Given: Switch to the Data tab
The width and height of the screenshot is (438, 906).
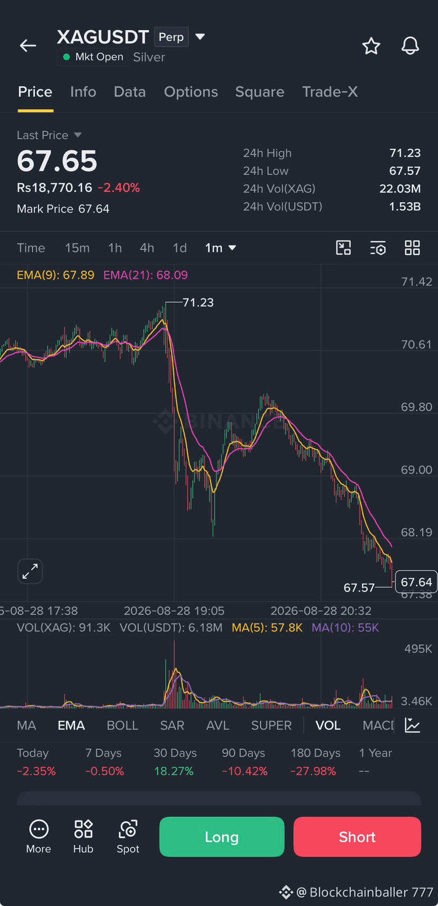Looking at the screenshot, I should (x=130, y=92).
